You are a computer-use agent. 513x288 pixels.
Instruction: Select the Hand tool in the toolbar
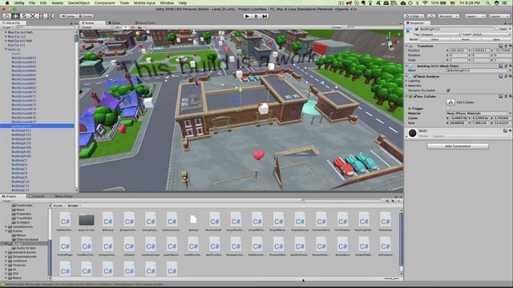tap(6, 16)
